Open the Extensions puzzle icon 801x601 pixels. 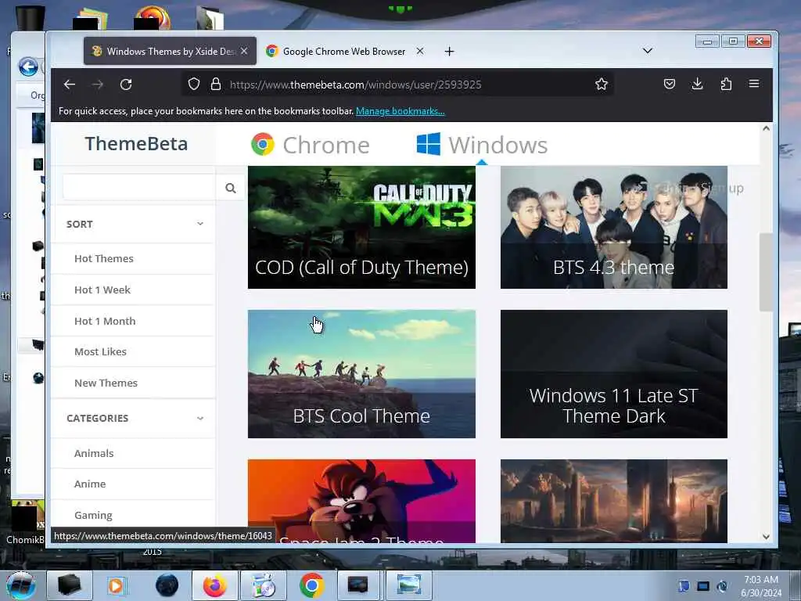(x=726, y=84)
